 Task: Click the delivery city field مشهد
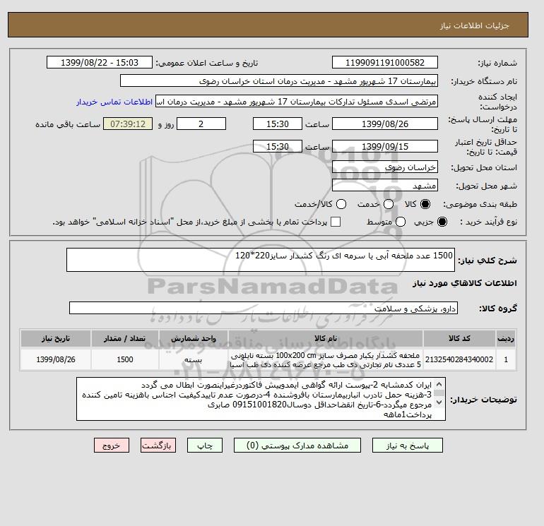tap(385, 186)
